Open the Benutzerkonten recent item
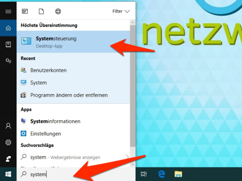The width and height of the screenshot is (242, 181). click(73, 70)
